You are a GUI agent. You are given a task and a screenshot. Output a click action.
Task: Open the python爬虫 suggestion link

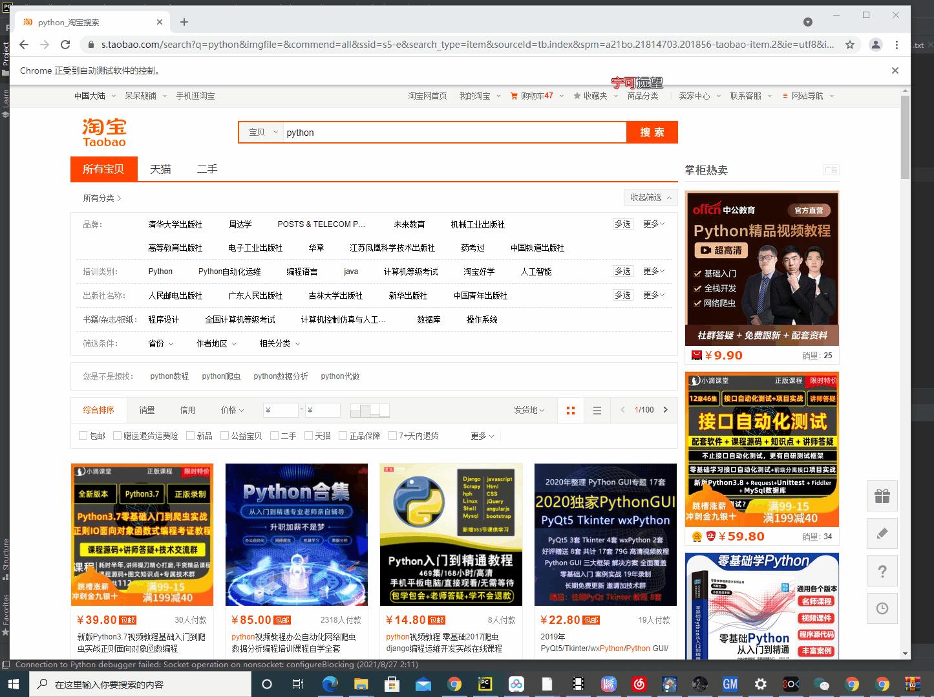pos(221,376)
